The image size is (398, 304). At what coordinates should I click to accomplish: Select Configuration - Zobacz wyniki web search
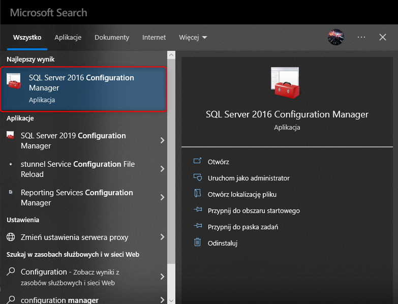(x=83, y=277)
